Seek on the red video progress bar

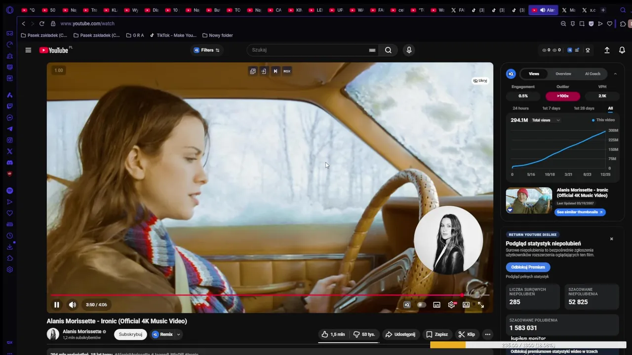(270, 295)
